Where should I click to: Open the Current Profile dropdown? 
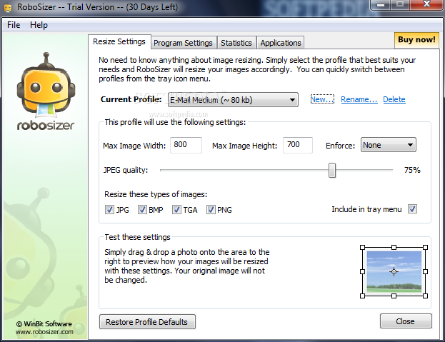pos(233,100)
